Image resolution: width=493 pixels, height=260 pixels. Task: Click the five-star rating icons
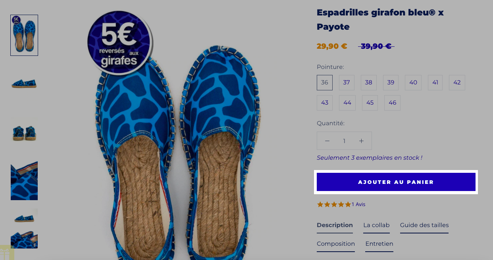coord(334,205)
